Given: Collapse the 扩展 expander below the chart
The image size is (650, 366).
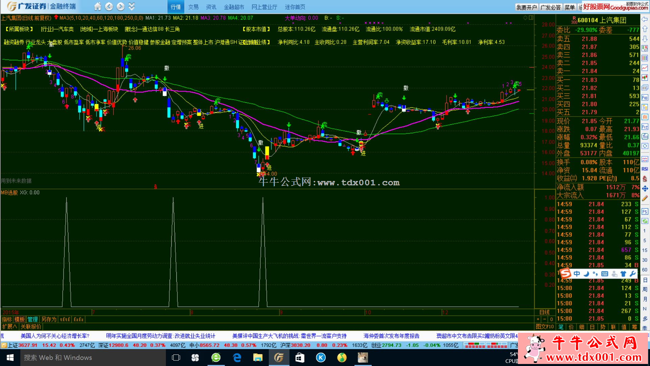Looking at the screenshot, I should click(9, 327).
